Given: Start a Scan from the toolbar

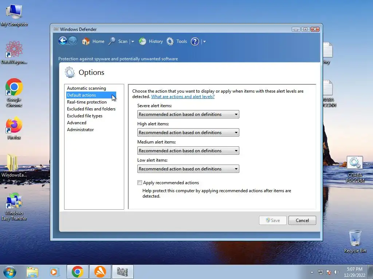Looking at the screenshot, I should point(118,41).
